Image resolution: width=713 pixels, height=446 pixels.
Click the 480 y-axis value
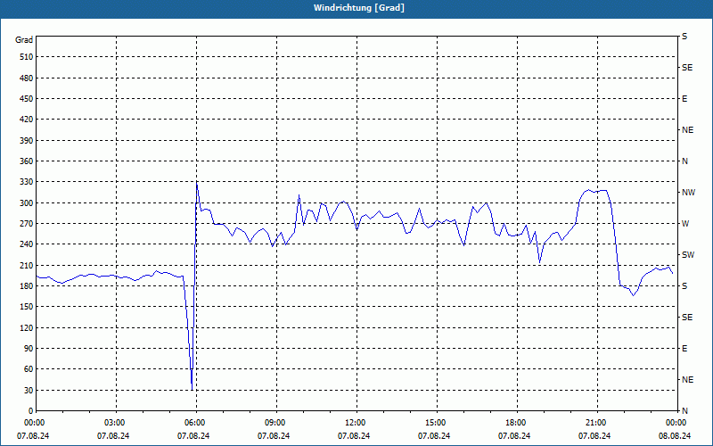[x=27, y=78]
